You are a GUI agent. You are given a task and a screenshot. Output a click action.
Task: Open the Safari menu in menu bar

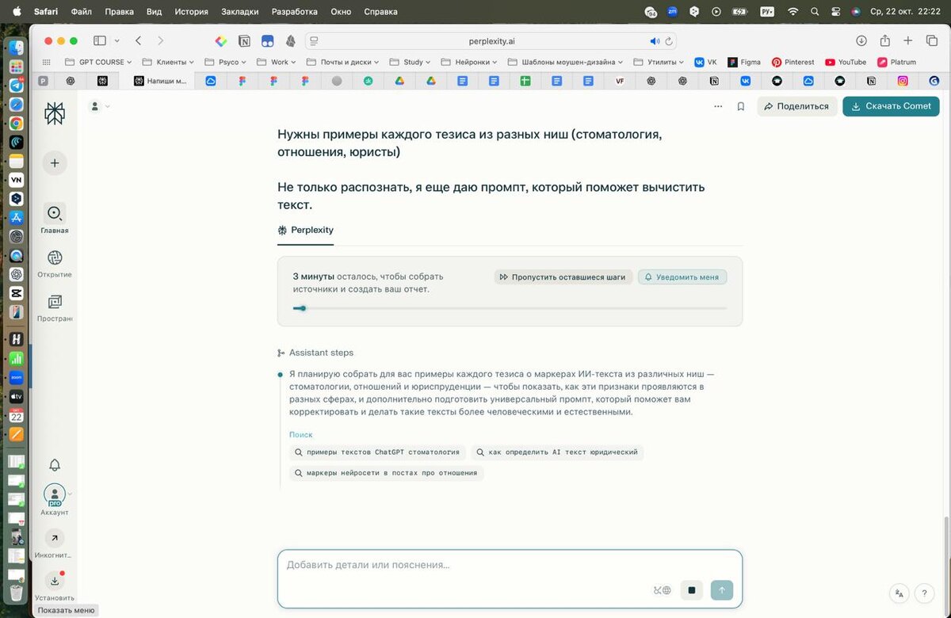46,12
